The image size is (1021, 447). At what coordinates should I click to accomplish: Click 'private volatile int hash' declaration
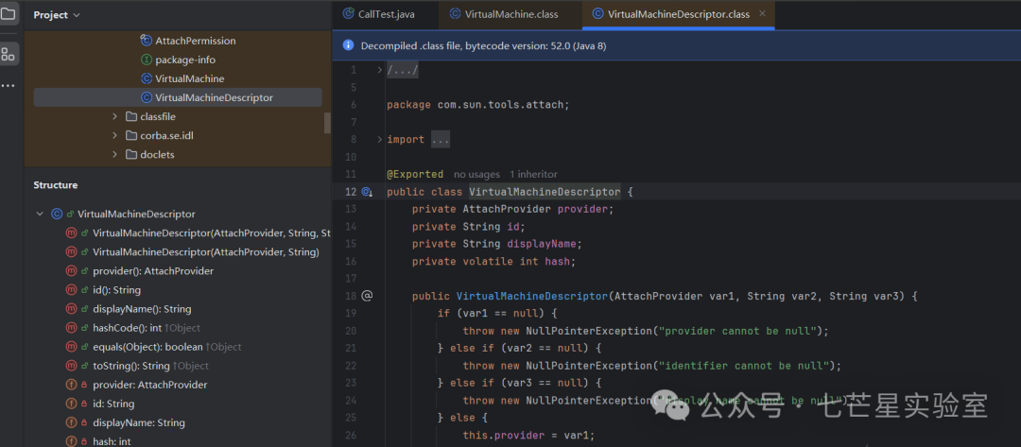[494, 261]
